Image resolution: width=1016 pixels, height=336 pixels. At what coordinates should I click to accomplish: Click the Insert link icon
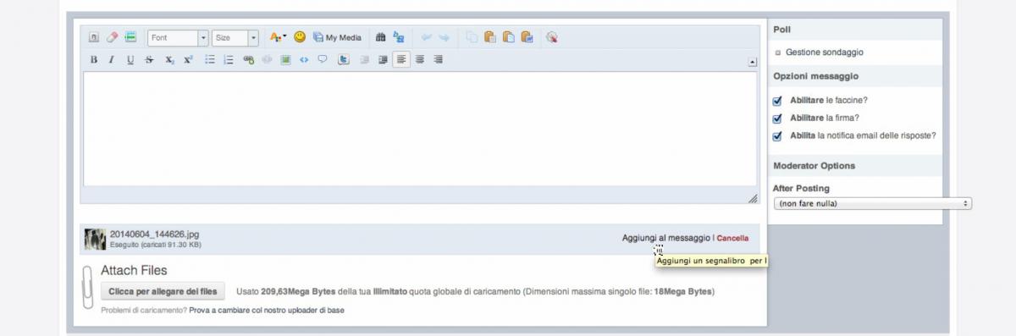(x=249, y=60)
